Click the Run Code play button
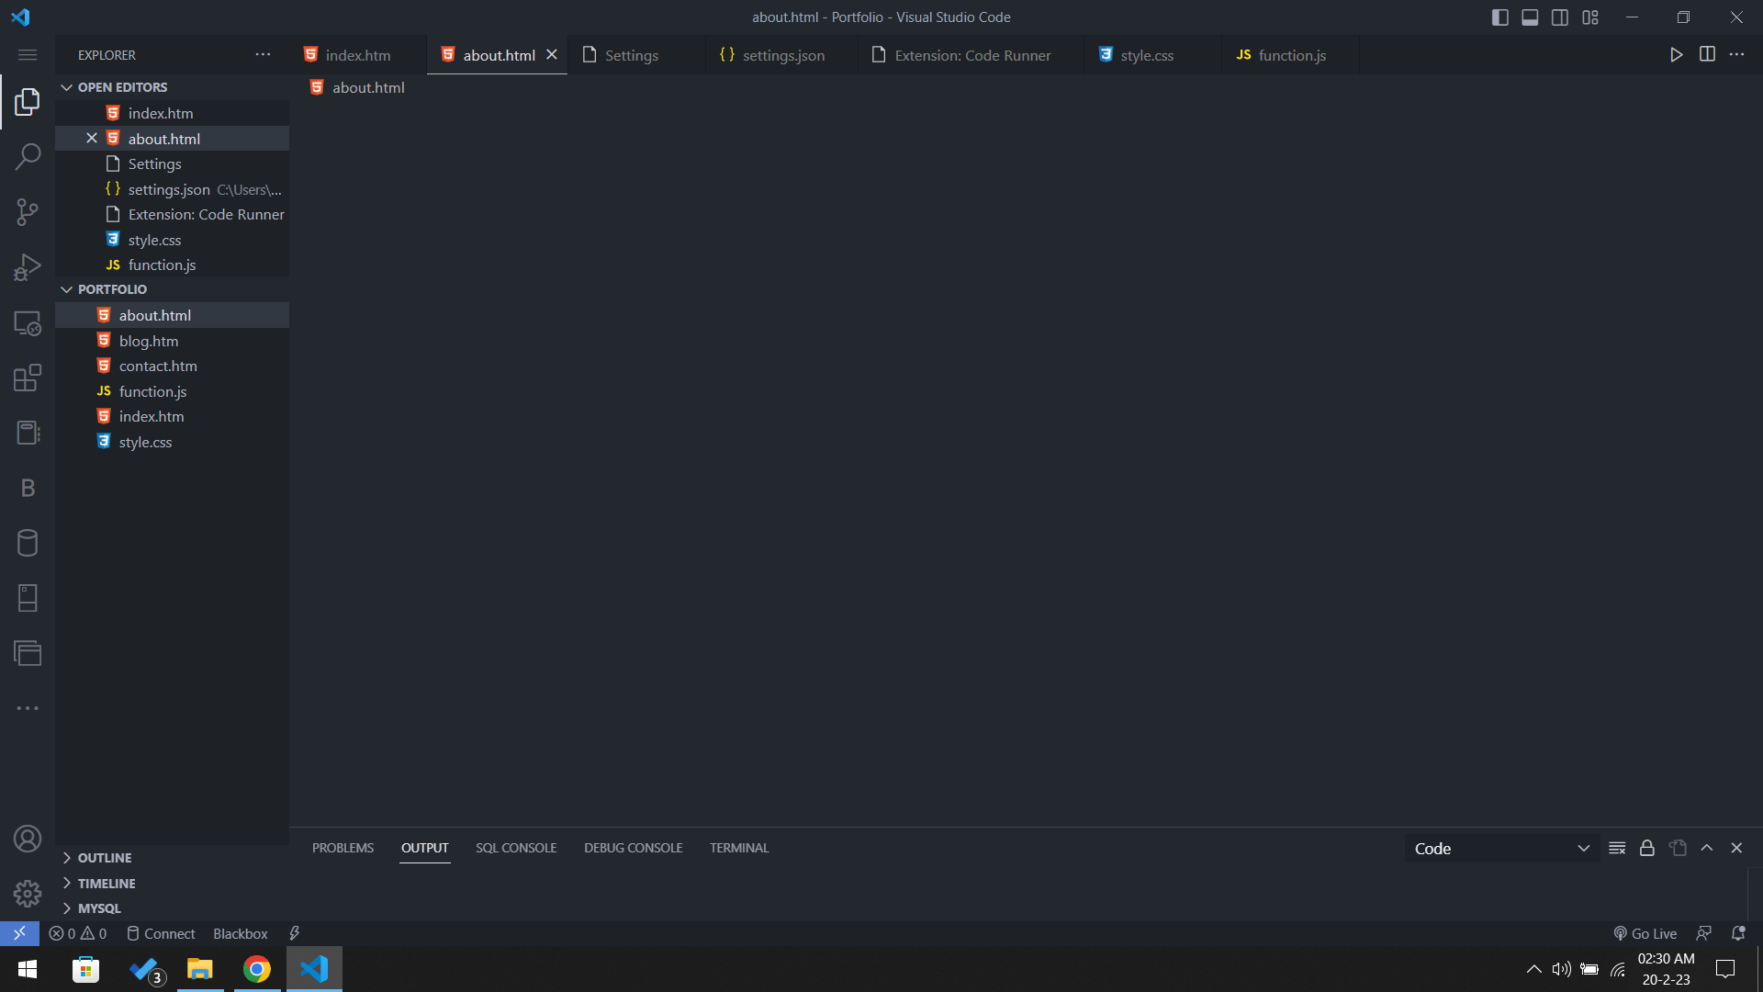Image resolution: width=1763 pixels, height=992 pixels. [1676, 55]
